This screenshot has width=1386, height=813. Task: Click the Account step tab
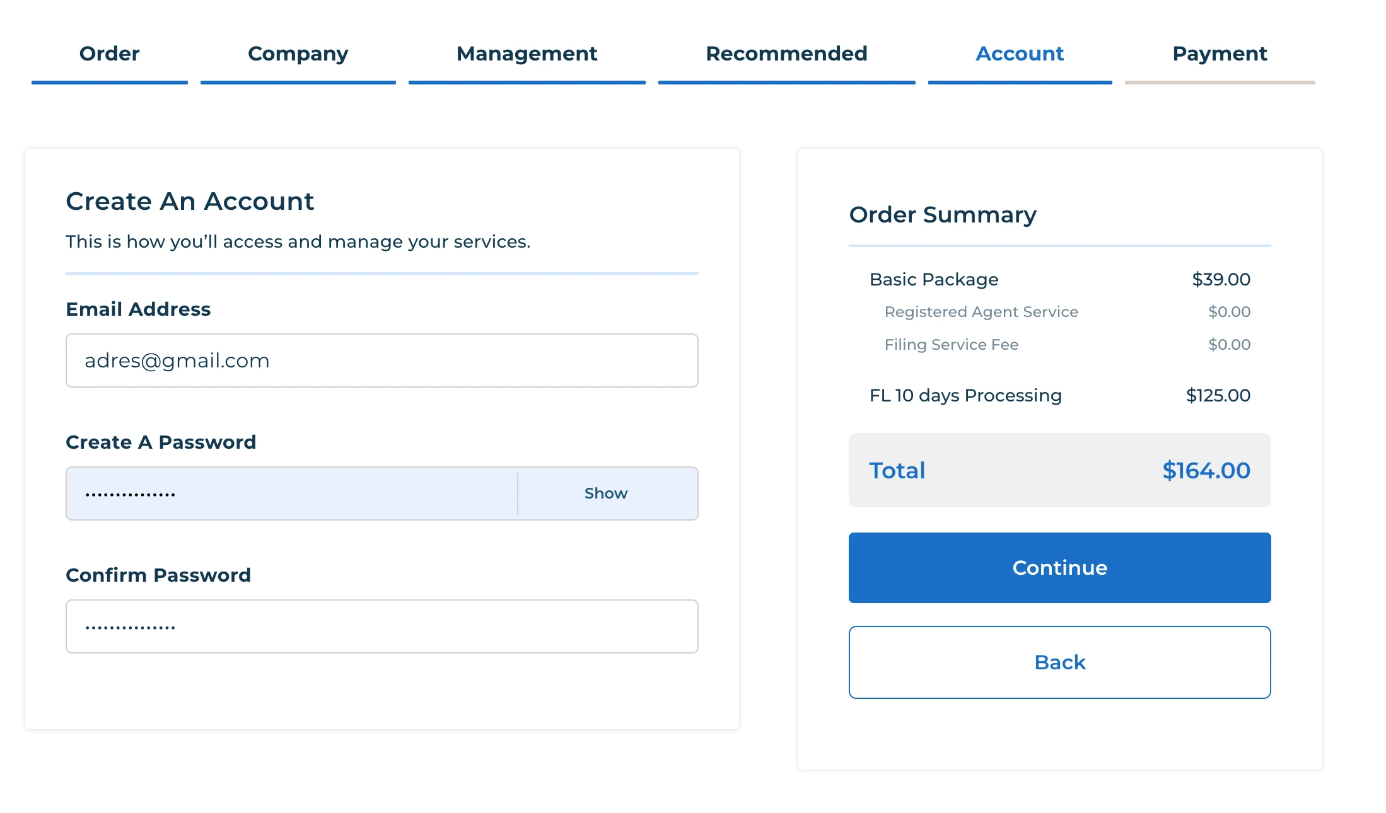[1020, 54]
